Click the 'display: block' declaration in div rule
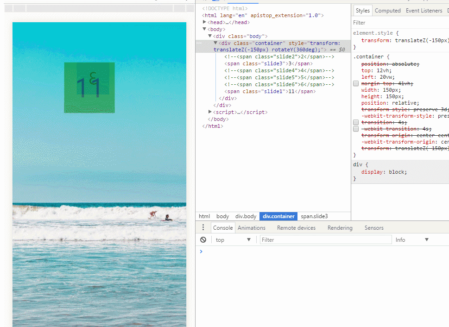The width and height of the screenshot is (449, 327). coord(384,172)
